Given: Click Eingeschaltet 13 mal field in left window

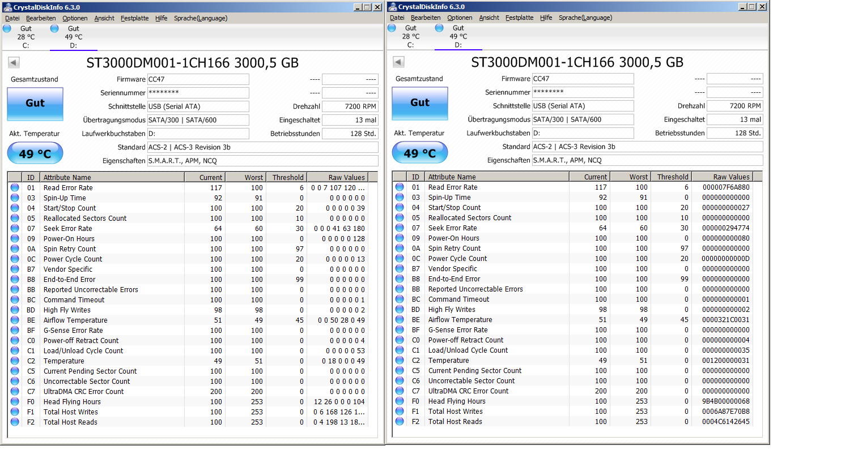Looking at the screenshot, I should pyautogui.click(x=350, y=120).
